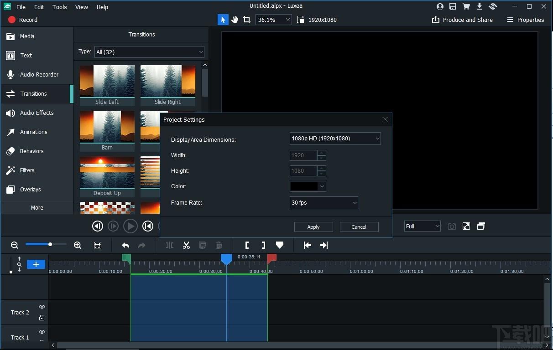Switch to Text tab

coord(37,56)
